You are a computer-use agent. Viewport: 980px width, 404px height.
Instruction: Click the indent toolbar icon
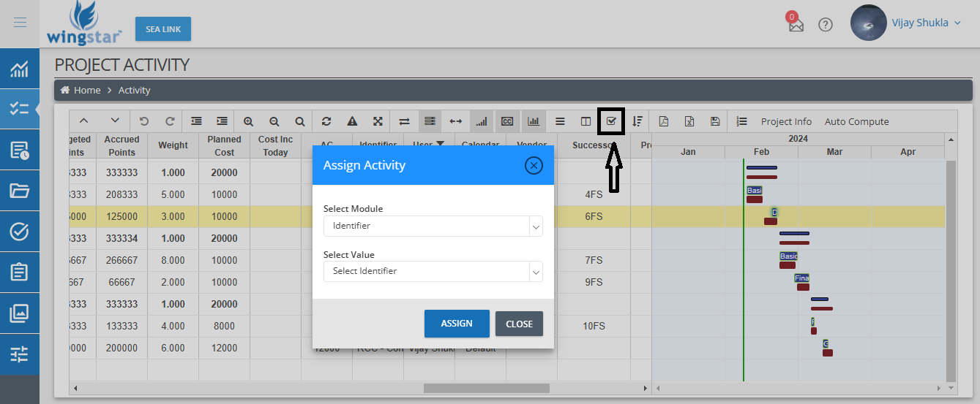222,121
